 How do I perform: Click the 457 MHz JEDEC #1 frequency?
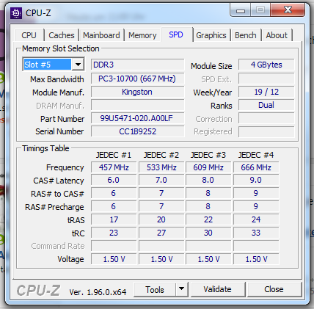pyautogui.click(x=114, y=167)
